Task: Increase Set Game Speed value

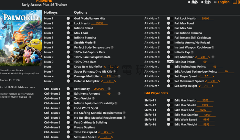Action: tap(112, 137)
